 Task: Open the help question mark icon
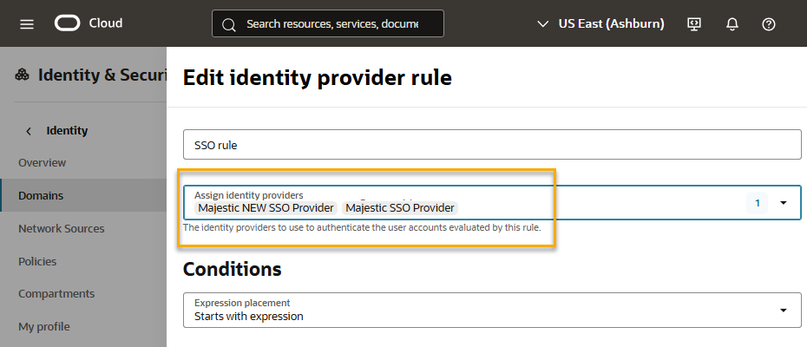(x=769, y=24)
